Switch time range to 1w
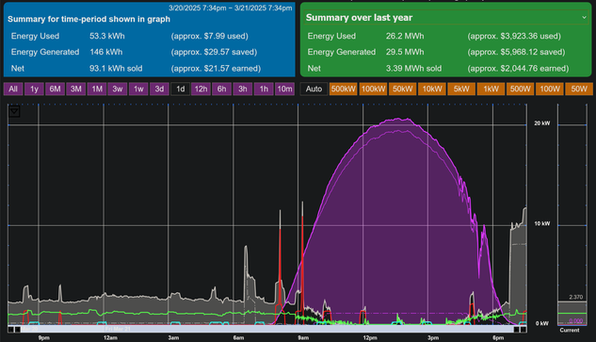Viewport: 596px width, 342px height. coord(138,89)
